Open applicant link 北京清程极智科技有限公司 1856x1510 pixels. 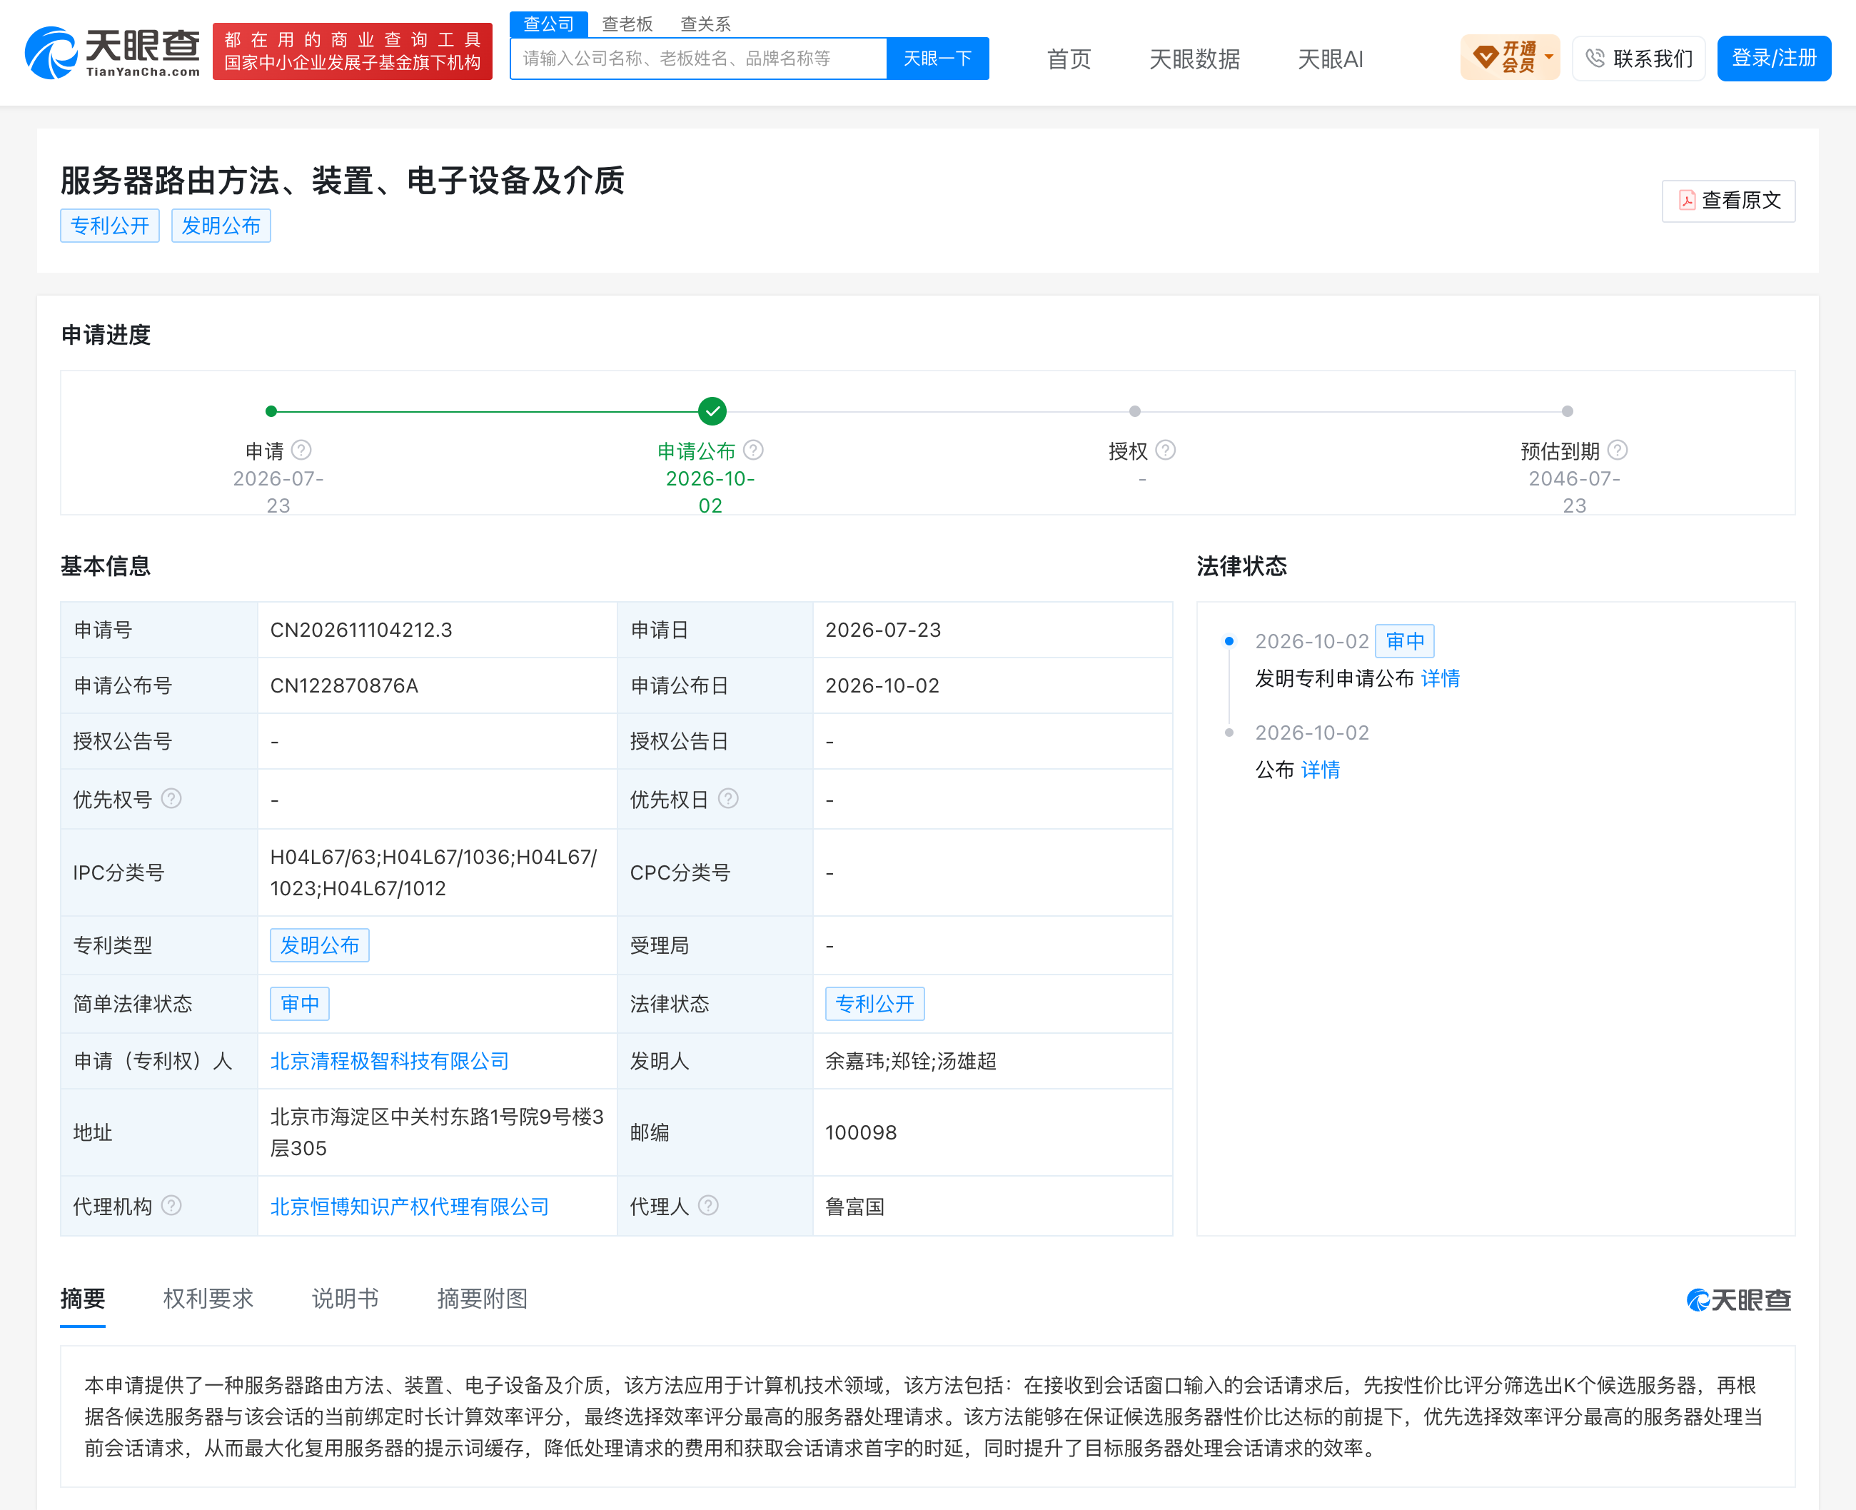point(390,1061)
